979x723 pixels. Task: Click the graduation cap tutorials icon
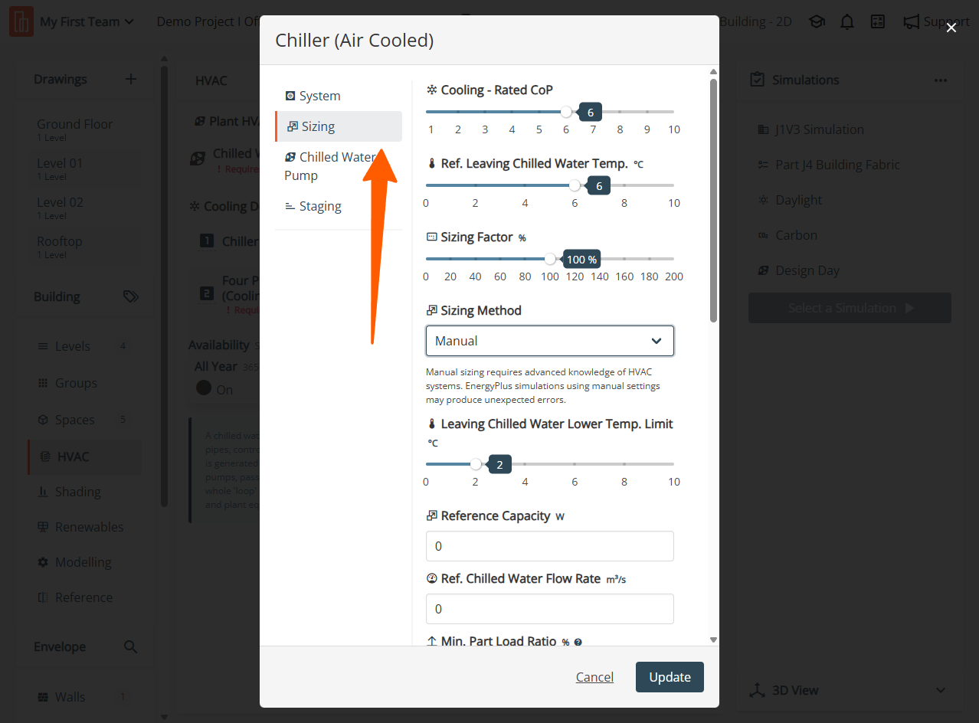tap(817, 22)
